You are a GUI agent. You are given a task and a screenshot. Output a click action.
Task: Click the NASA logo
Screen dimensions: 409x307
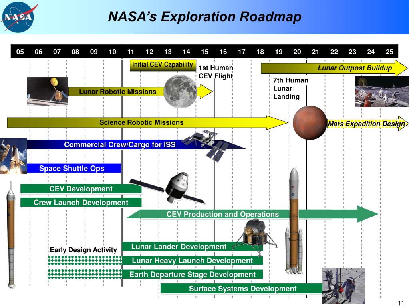point(19,18)
